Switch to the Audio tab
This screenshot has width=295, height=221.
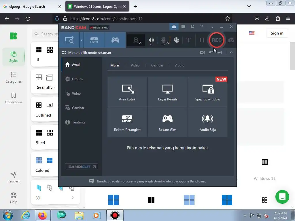point(179,65)
